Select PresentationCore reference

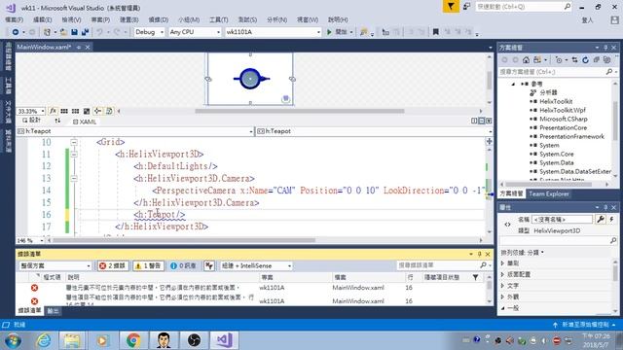[563, 127]
